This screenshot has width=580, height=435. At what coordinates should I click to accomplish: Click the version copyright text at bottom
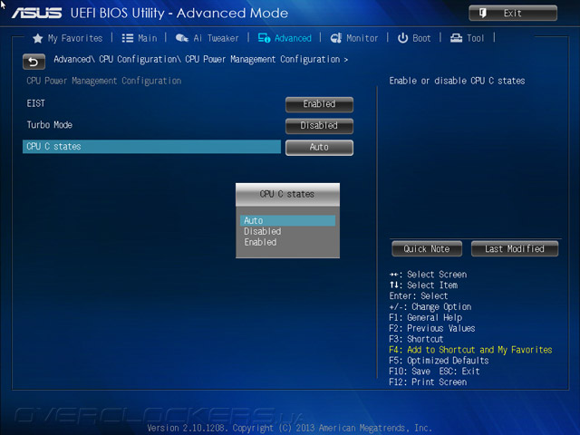tap(290, 428)
